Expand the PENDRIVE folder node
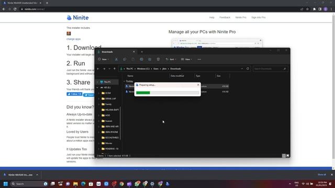Viewport: 335px width, 188px height. pyautogui.click(x=99, y=149)
